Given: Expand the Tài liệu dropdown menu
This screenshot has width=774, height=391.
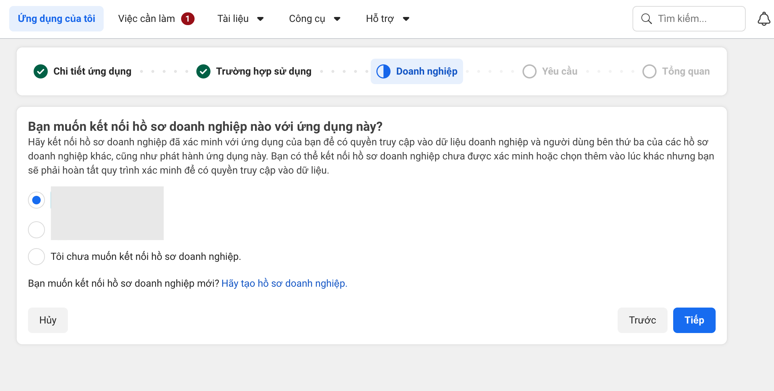Looking at the screenshot, I should click(241, 19).
